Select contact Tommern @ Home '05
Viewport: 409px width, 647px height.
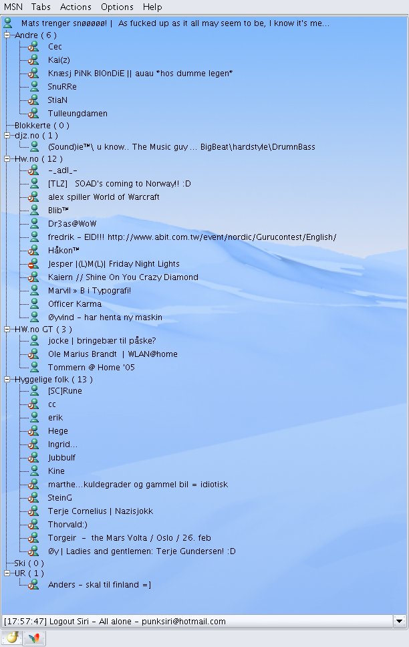click(x=91, y=367)
